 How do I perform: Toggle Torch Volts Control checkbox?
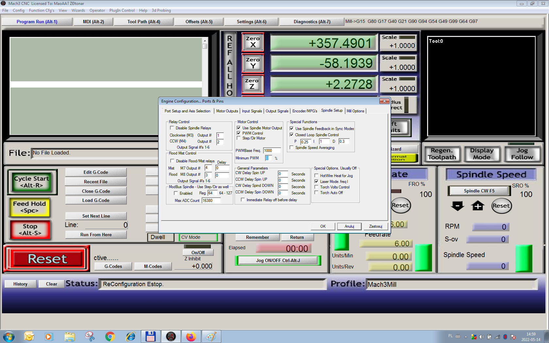pyautogui.click(x=316, y=187)
